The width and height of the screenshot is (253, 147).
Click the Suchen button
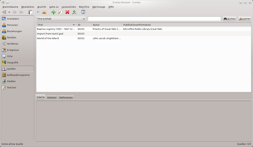point(230,19)
